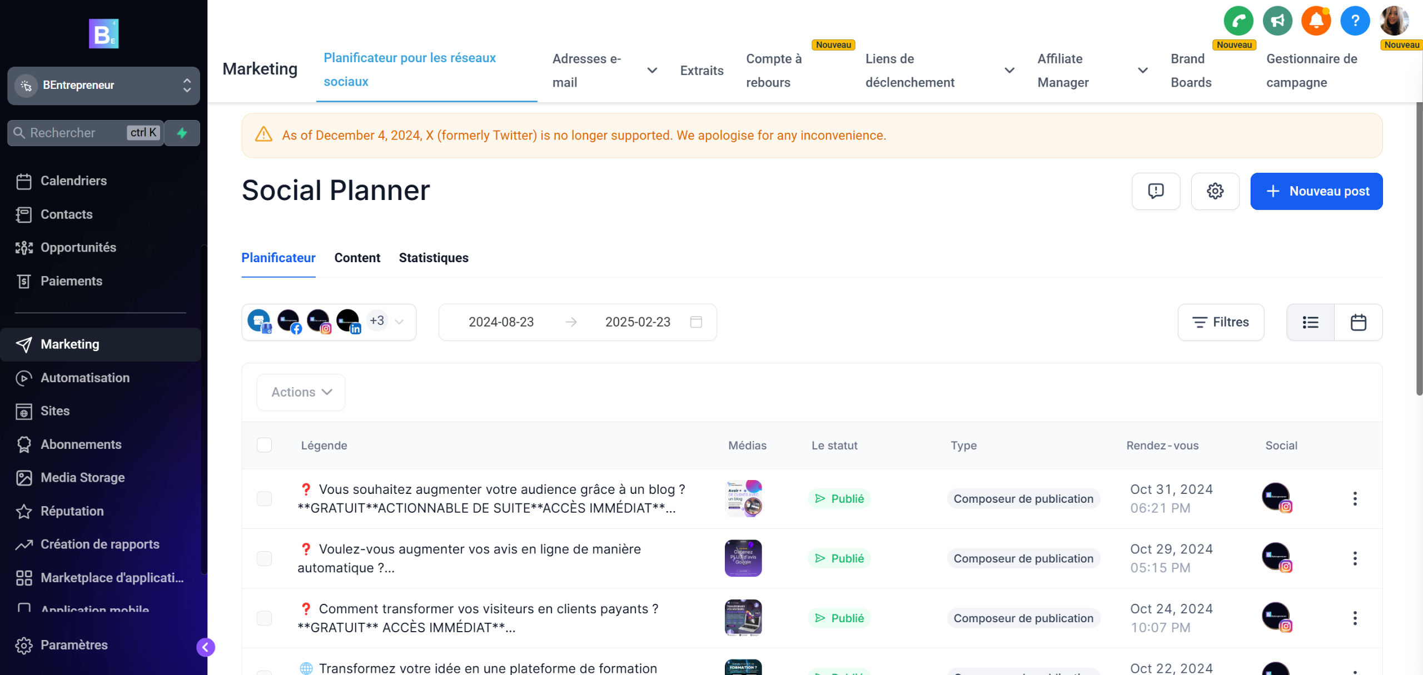Image resolution: width=1423 pixels, height=675 pixels.
Task: Open the Content tab
Action: [x=357, y=258]
